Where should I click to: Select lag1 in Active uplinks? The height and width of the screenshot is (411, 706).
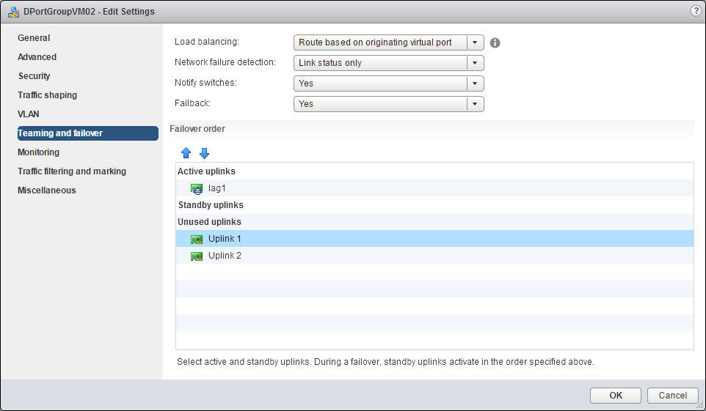(217, 188)
